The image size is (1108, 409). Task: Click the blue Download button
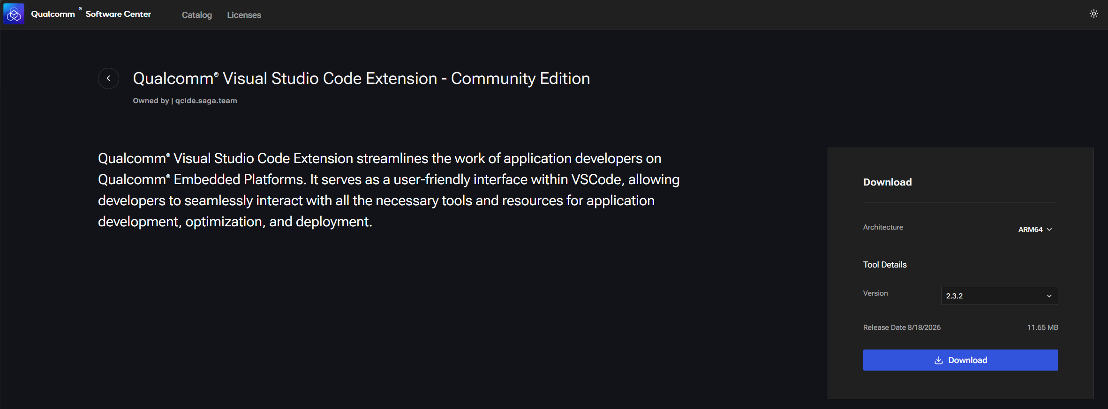click(x=960, y=360)
